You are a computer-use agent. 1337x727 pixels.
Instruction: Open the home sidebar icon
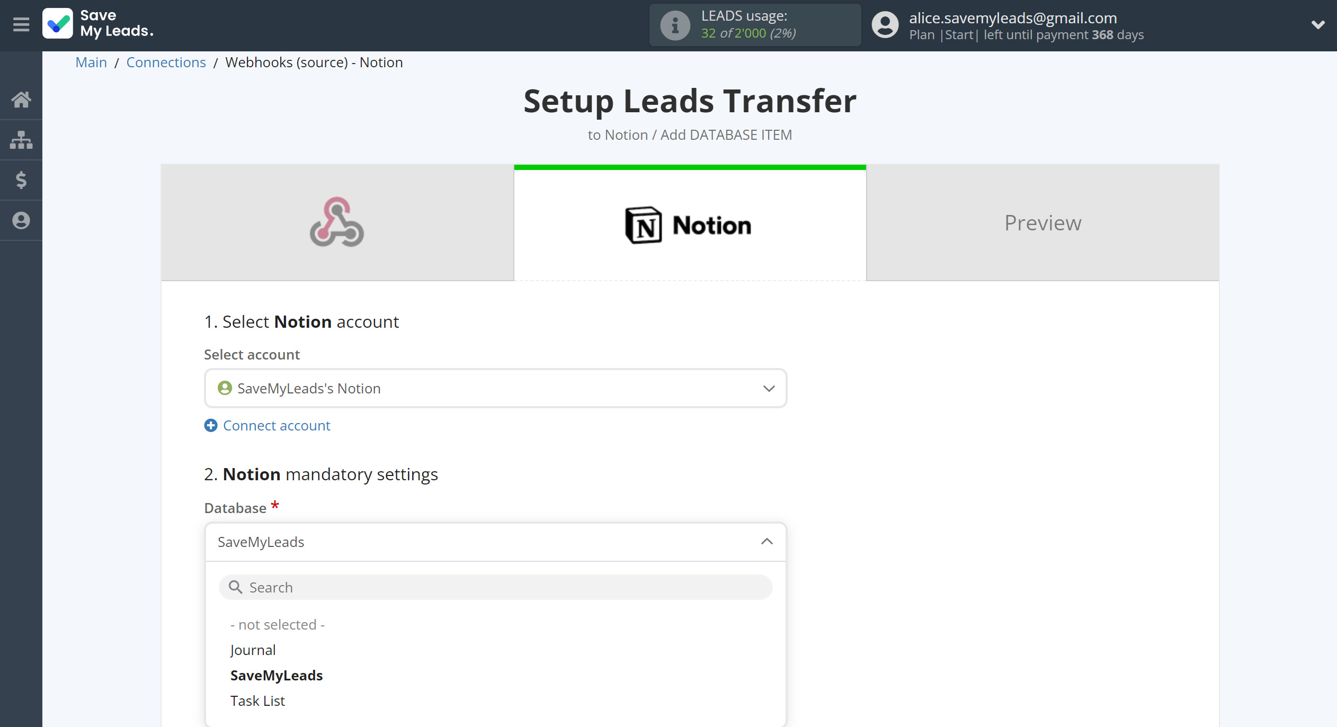pyautogui.click(x=21, y=99)
